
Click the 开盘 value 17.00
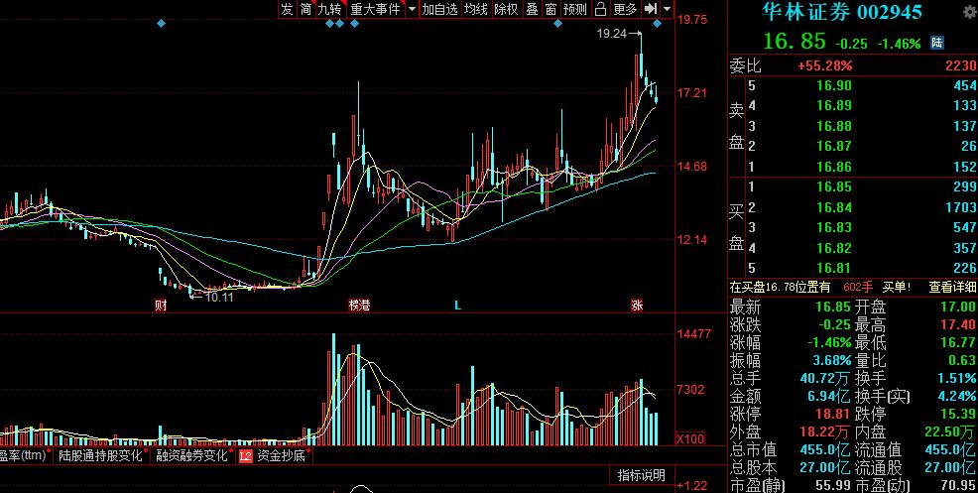tap(959, 308)
